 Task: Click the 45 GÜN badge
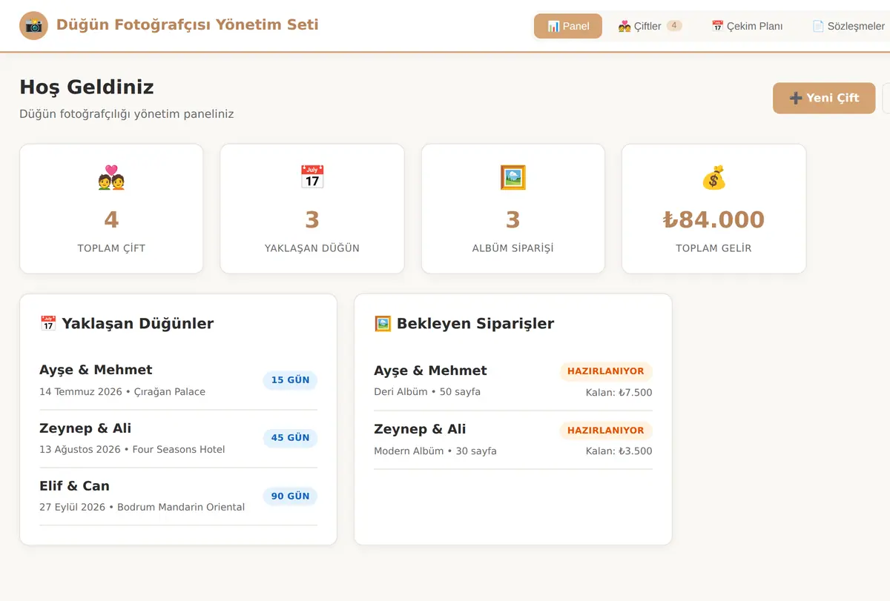290,438
